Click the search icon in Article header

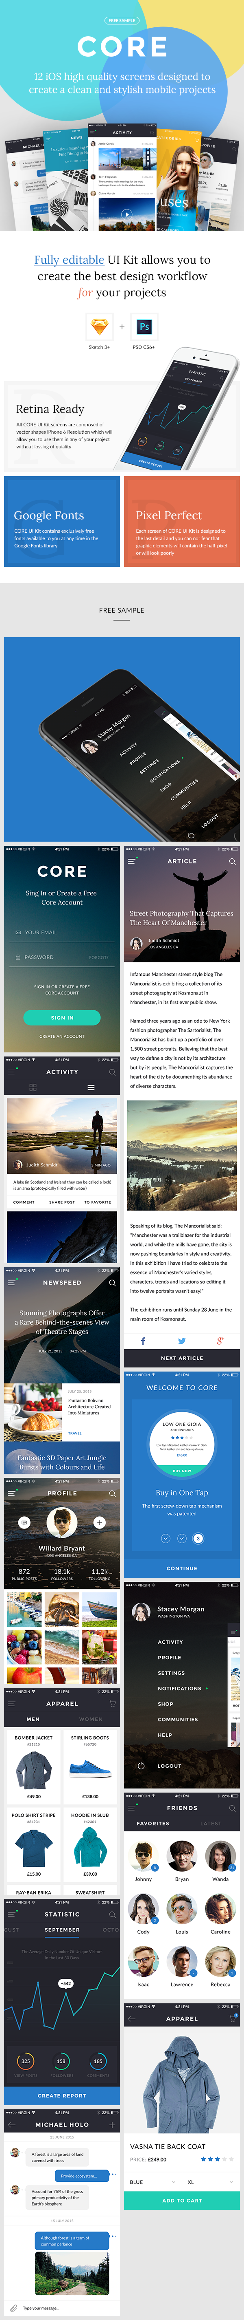pyautogui.click(x=232, y=861)
